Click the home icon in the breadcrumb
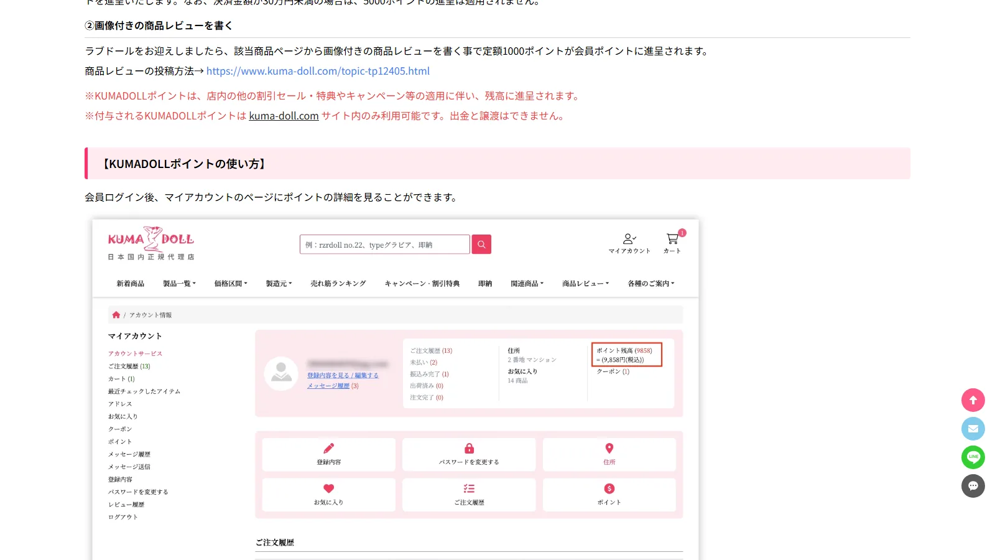The width and height of the screenshot is (995, 560). [116, 315]
